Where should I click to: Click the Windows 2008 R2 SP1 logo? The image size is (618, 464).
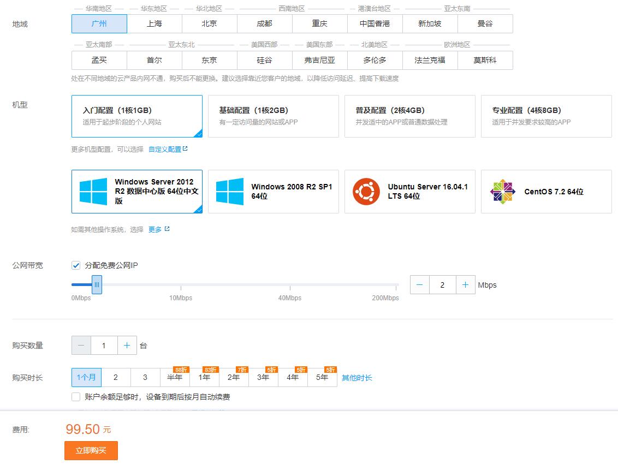click(x=230, y=192)
